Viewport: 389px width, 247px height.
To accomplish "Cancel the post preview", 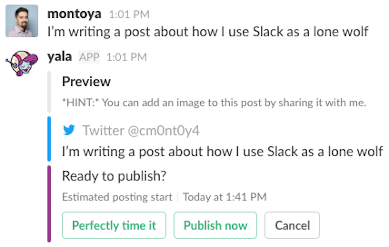I will (x=292, y=225).
